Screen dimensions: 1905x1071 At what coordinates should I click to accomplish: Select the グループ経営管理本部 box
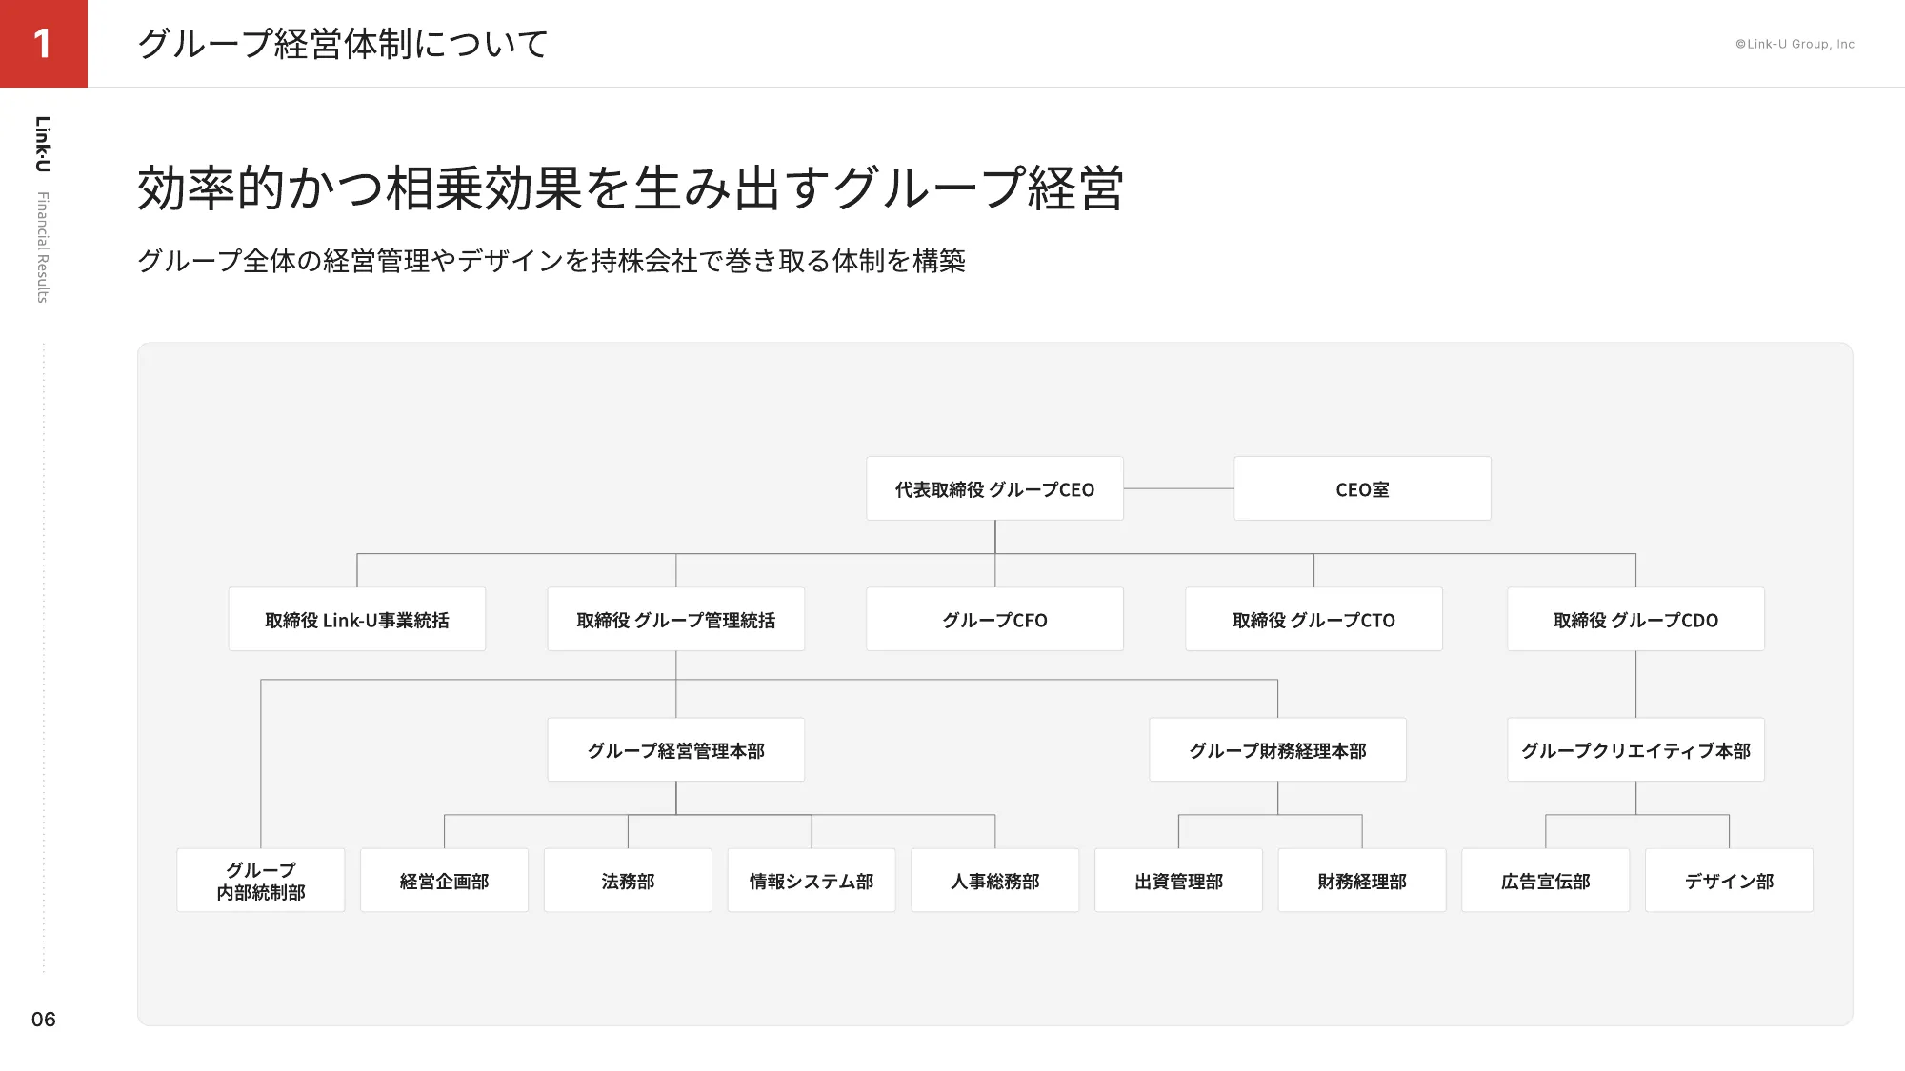click(x=676, y=750)
